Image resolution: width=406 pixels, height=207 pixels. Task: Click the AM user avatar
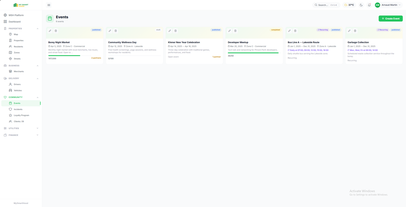tap(378, 5)
